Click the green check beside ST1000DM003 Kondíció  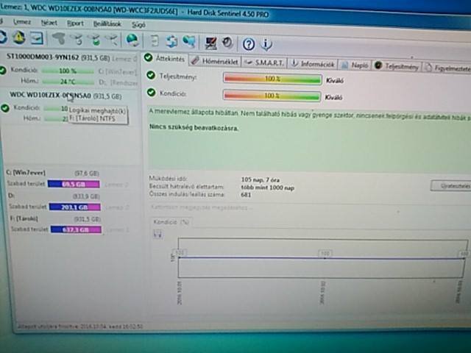[x=3, y=71]
